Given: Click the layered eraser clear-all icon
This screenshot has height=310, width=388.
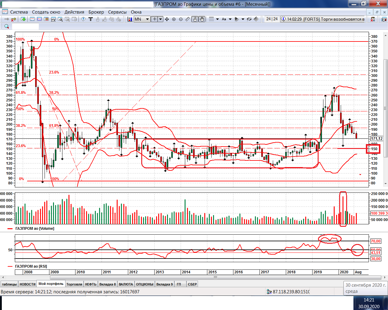Looking at the screenshot, I should [x=256, y=19].
